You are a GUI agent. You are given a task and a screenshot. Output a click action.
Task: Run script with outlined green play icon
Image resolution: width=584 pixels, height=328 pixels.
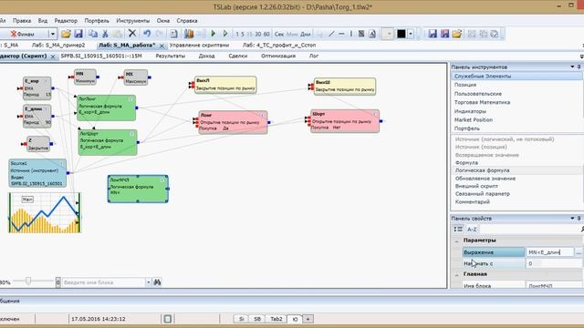pos(225,34)
